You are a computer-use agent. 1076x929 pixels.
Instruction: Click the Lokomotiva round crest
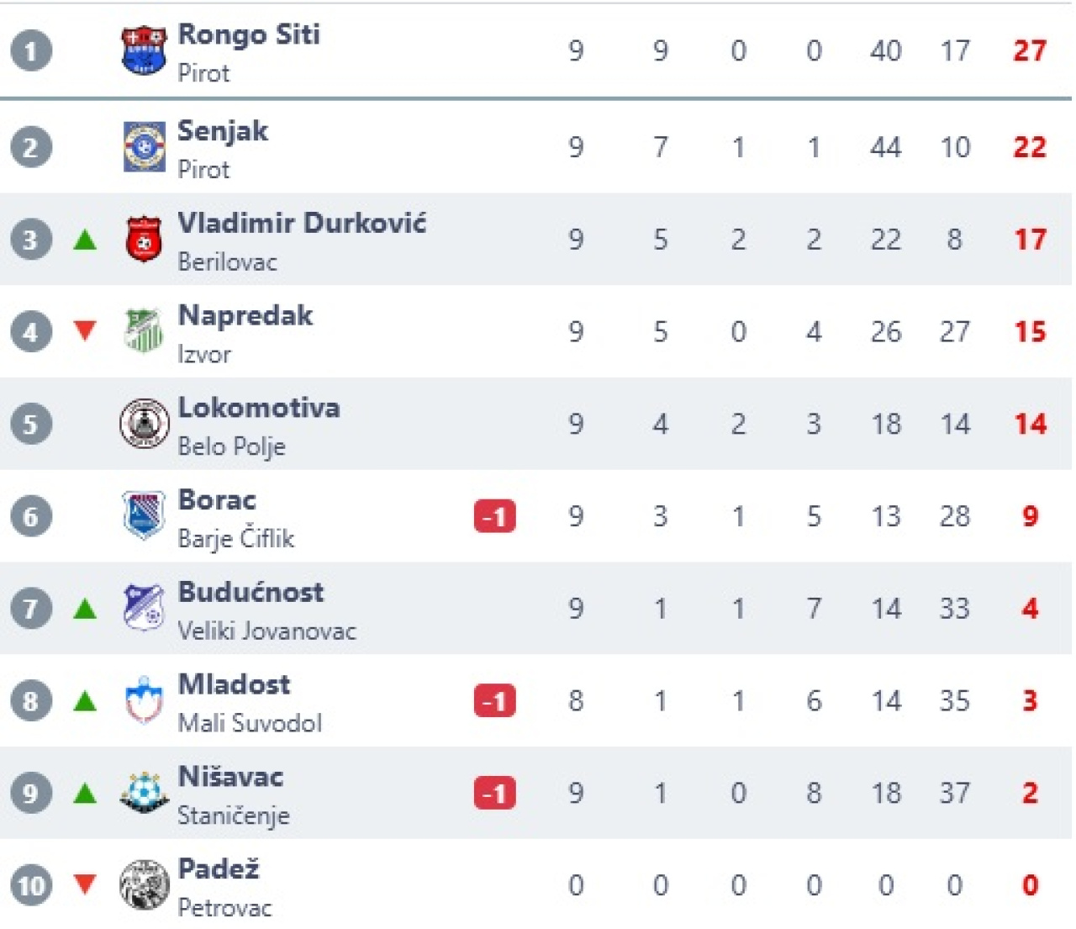[x=144, y=424]
